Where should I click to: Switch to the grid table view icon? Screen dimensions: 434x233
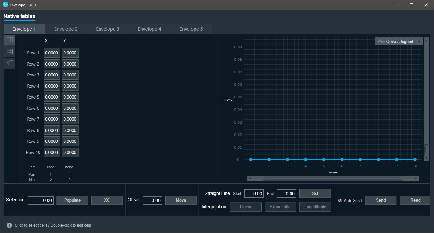[10, 52]
